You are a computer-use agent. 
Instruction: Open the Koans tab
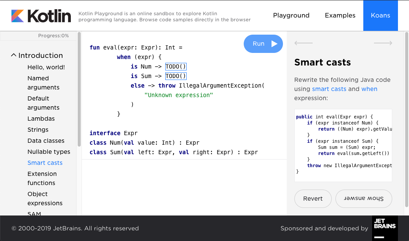coord(380,15)
